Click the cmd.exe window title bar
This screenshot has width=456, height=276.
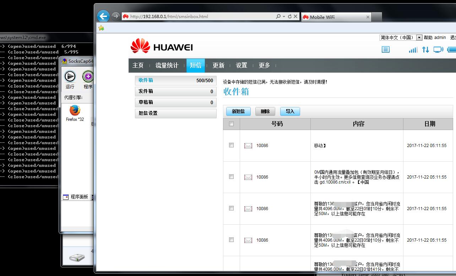pos(46,37)
